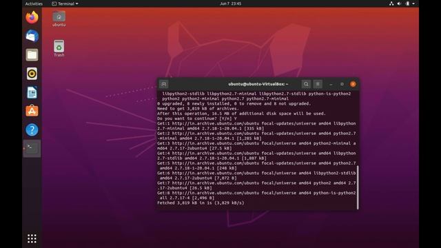Click the Get:8 python-is-python2 line
441x248 pixels.
[256, 196]
